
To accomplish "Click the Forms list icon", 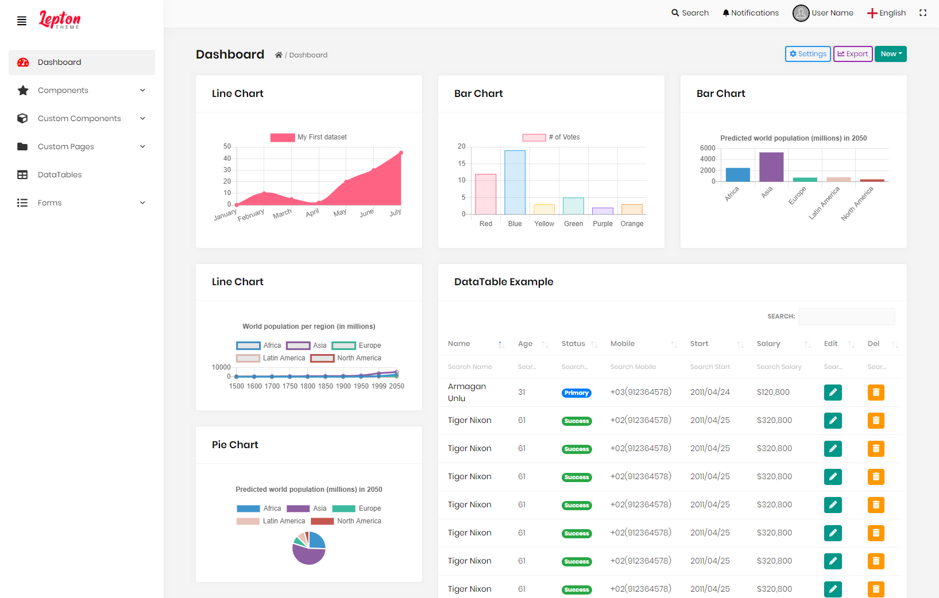I will pos(23,203).
